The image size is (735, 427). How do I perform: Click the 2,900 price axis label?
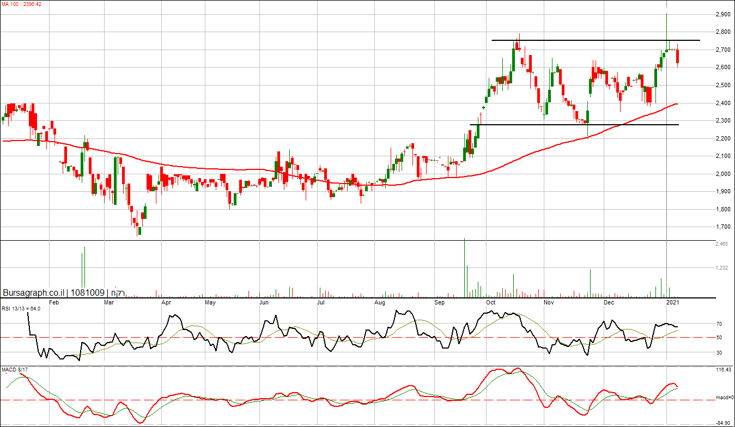pos(722,14)
